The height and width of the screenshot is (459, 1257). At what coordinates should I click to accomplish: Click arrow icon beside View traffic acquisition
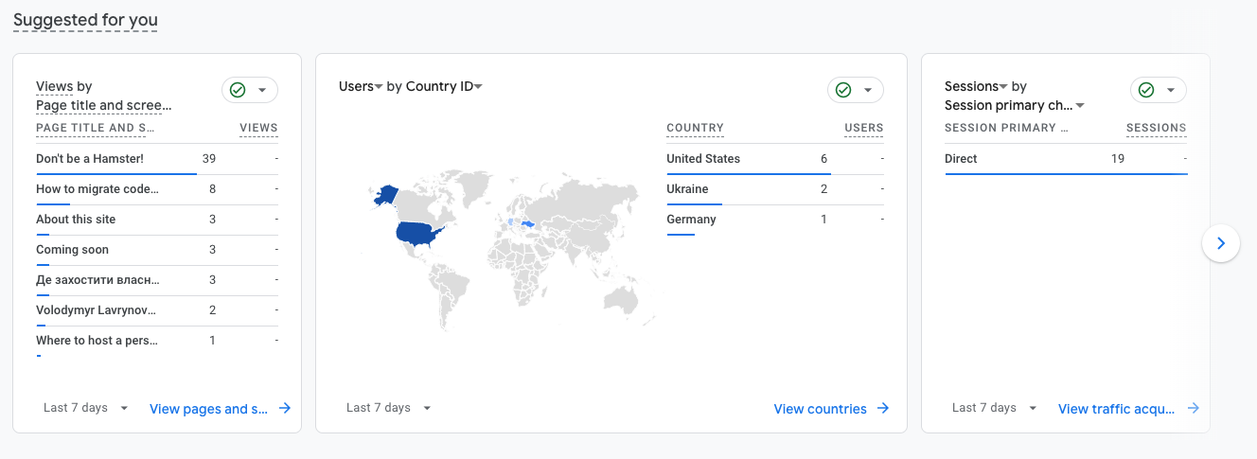(1193, 409)
